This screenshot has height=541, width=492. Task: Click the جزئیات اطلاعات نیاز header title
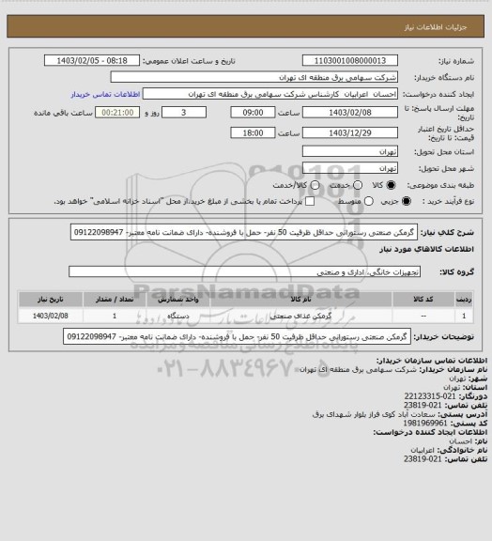(x=436, y=27)
